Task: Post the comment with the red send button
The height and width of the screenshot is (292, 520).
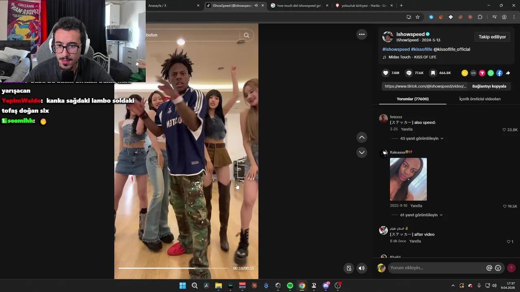Action: pyautogui.click(x=511, y=268)
